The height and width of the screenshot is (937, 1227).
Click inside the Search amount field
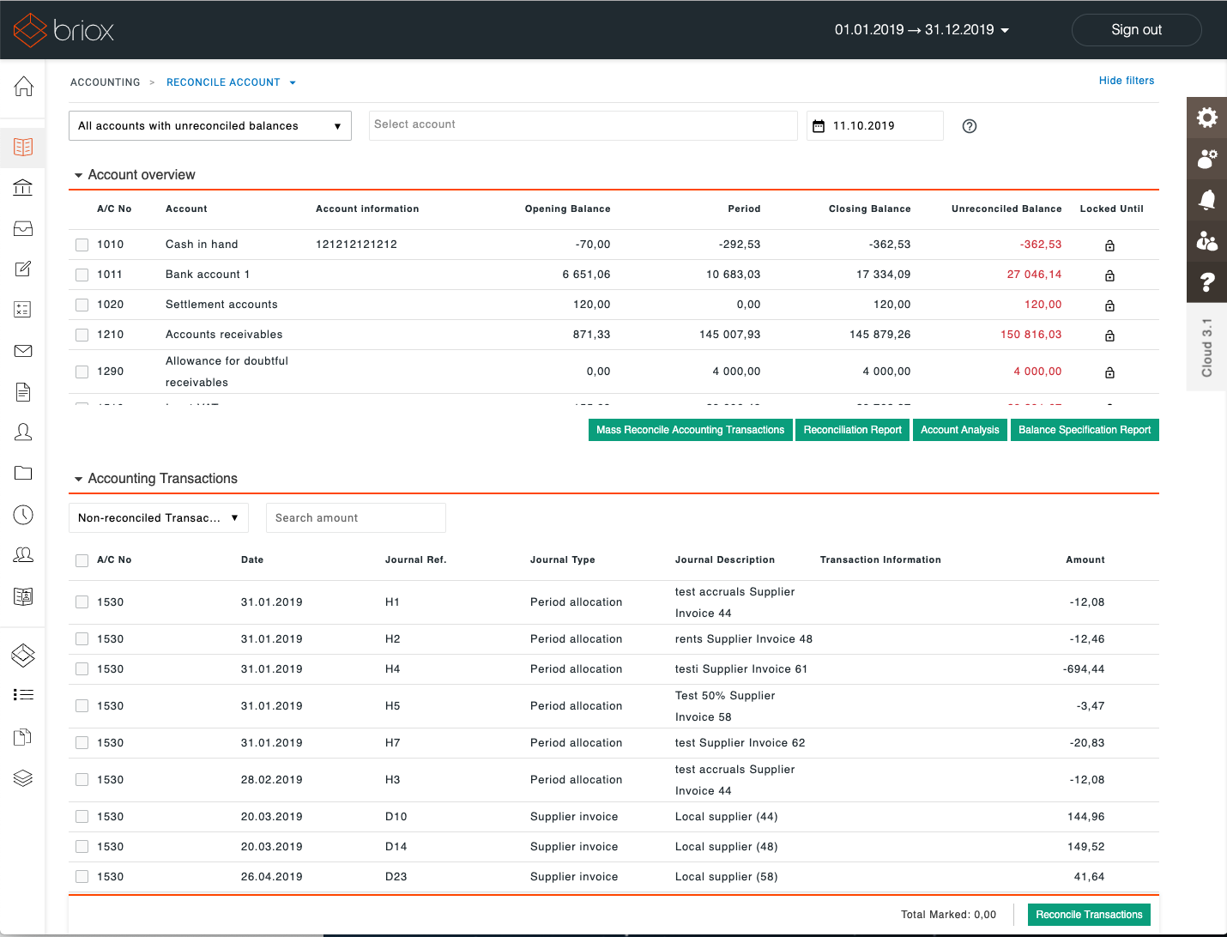(355, 517)
